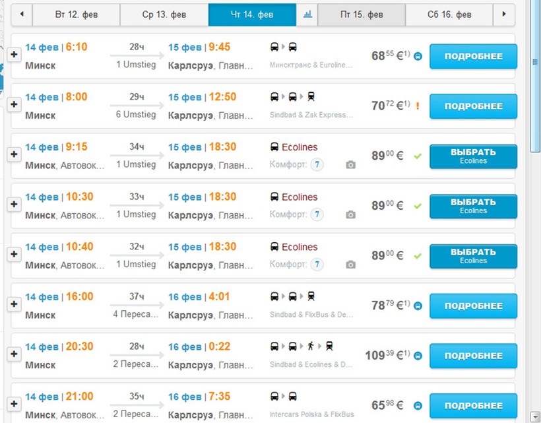Expand the 21:00 Intercars Polska trip
541x423 pixels.
13,403
